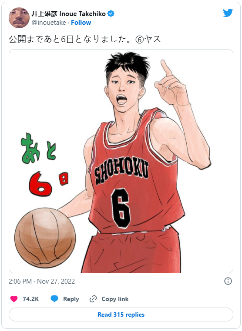The height and width of the screenshot is (331, 242).
Task: Open the 2:06 PM · Nov 27, 2022 timestamp
Action: (x=42, y=281)
